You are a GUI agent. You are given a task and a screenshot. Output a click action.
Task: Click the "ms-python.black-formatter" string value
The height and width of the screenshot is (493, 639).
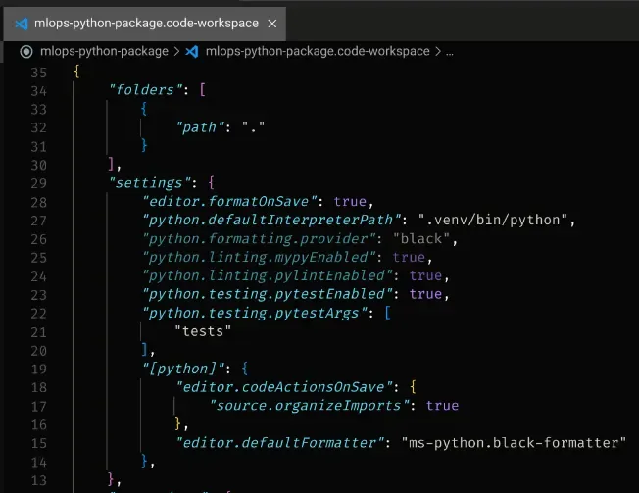pyautogui.click(x=514, y=443)
